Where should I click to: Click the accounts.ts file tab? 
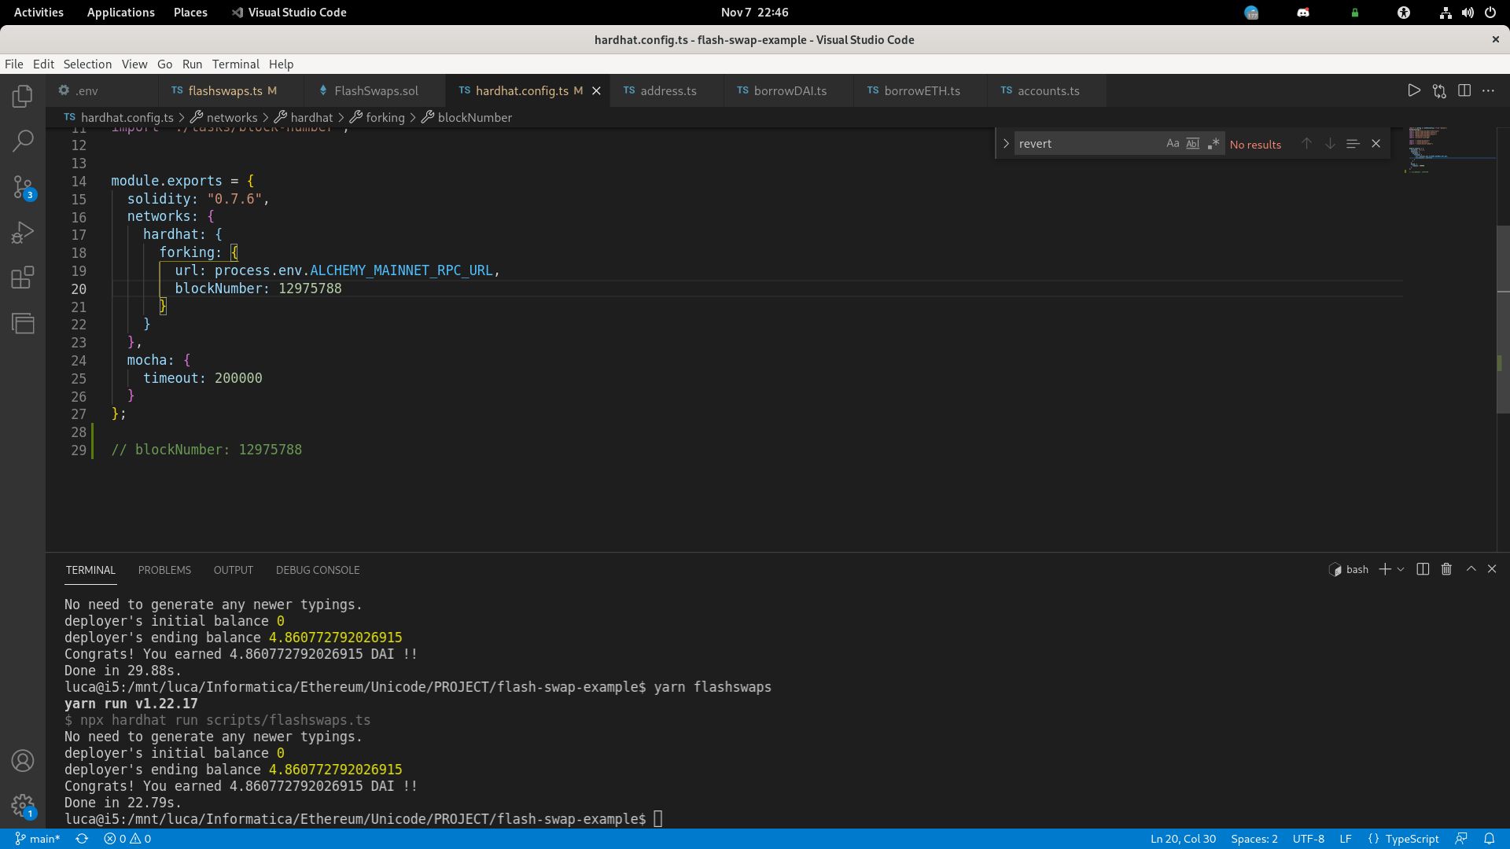(x=1048, y=90)
